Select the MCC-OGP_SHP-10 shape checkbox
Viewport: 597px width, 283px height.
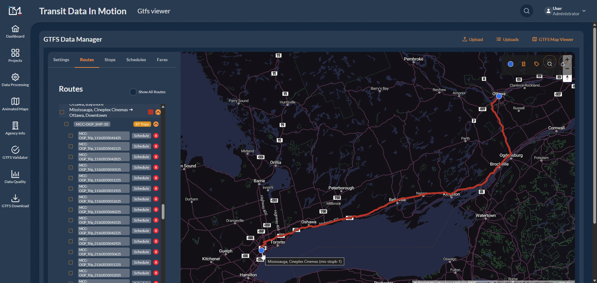(x=66, y=124)
